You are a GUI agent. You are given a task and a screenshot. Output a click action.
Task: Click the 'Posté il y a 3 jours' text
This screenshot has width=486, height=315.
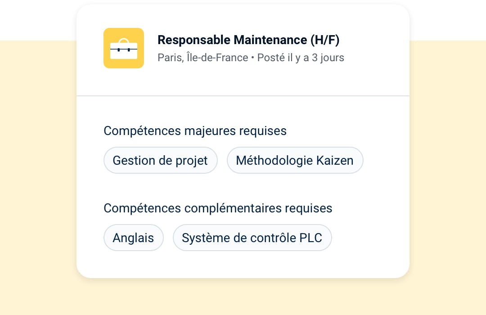coord(301,58)
